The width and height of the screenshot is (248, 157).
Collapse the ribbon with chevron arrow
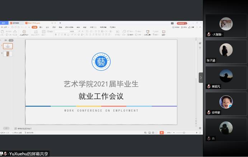(200, 27)
